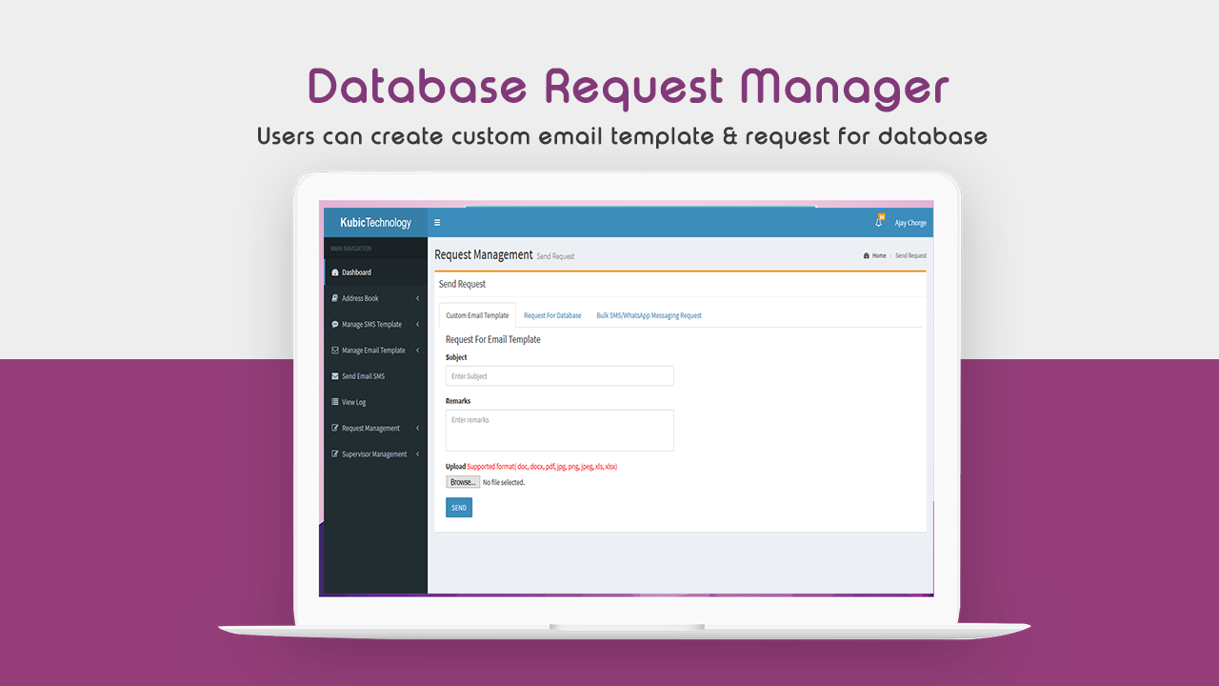Select the Custom Email Template tab
Image resolution: width=1219 pixels, height=686 pixels.
(477, 315)
